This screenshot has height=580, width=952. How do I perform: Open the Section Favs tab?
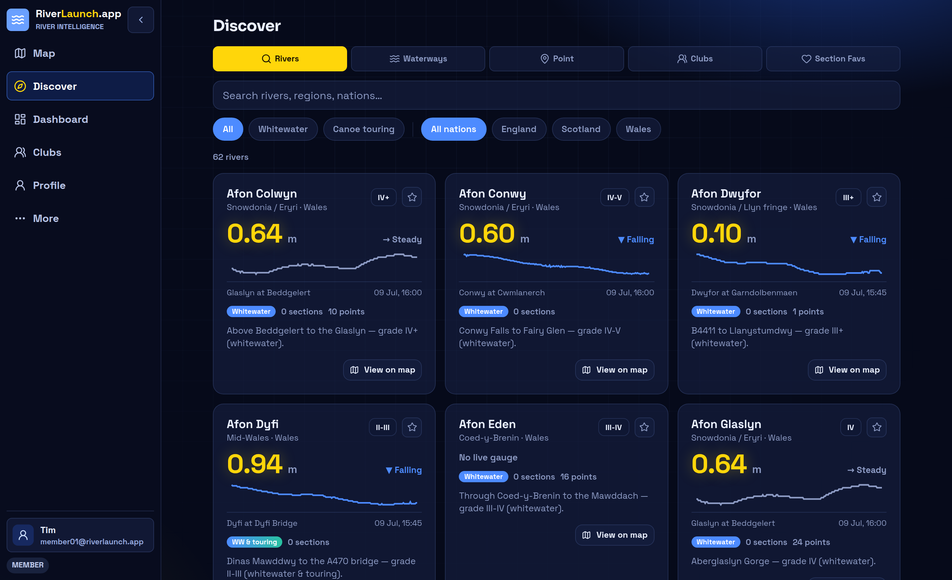click(833, 59)
